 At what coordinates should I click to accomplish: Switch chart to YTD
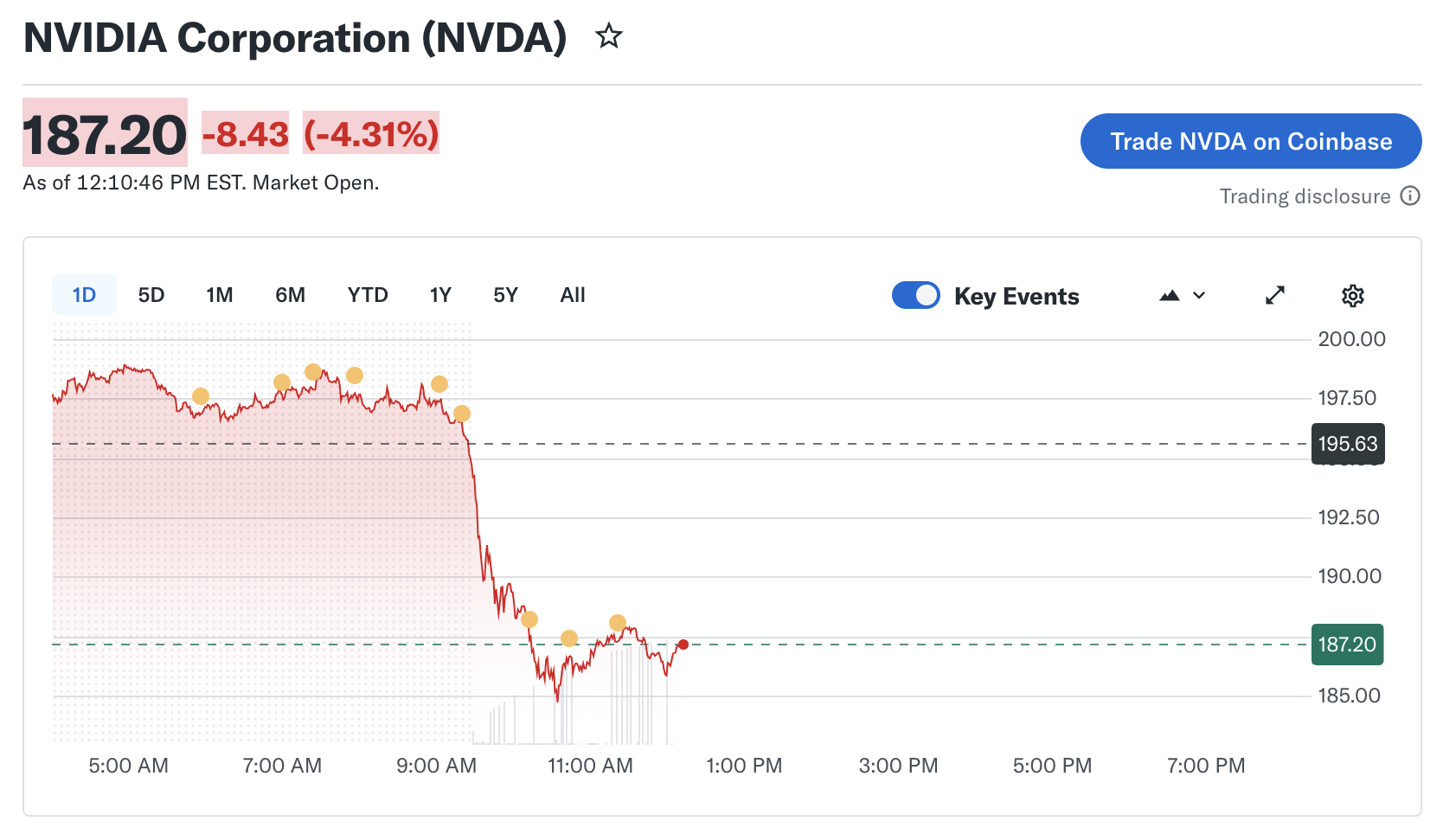coord(368,295)
